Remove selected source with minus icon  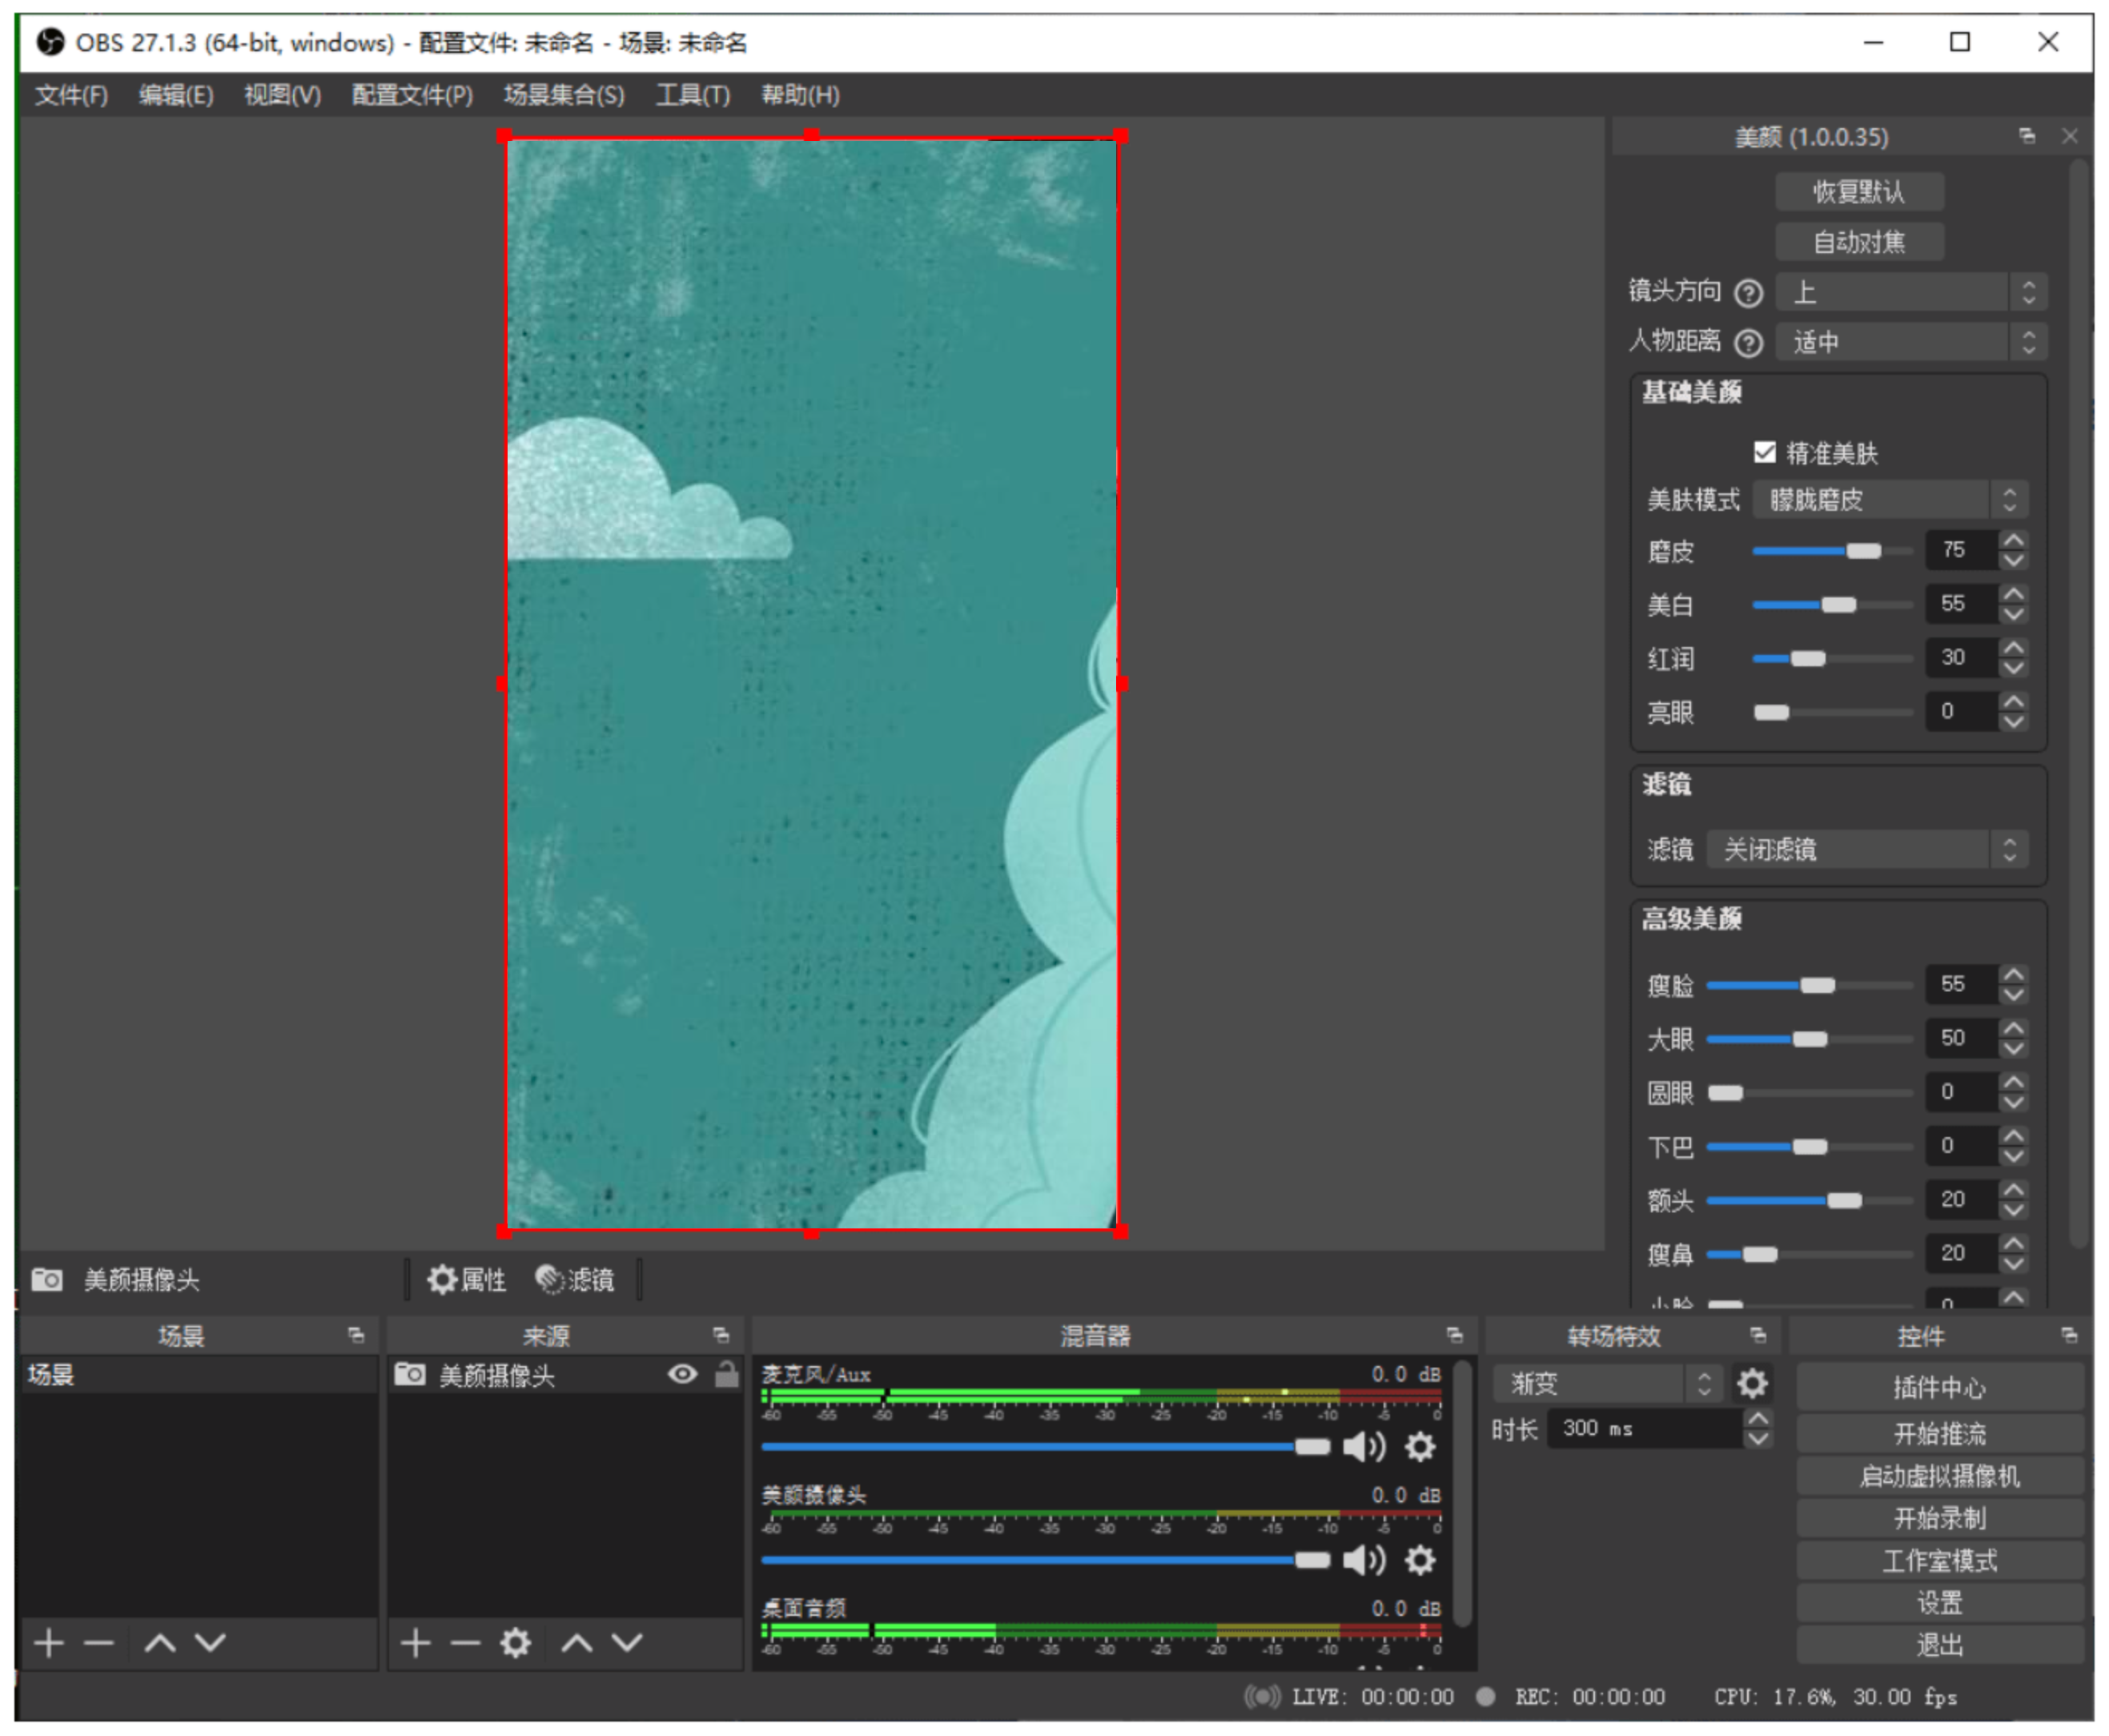(x=465, y=1643)
